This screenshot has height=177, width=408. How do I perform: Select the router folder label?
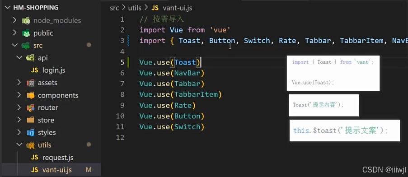pos(48,107)
